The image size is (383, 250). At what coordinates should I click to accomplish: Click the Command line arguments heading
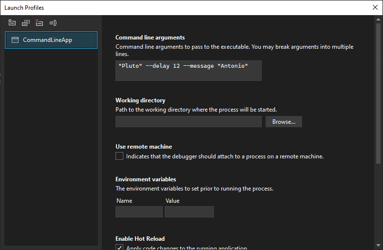(x=150, y=38)
